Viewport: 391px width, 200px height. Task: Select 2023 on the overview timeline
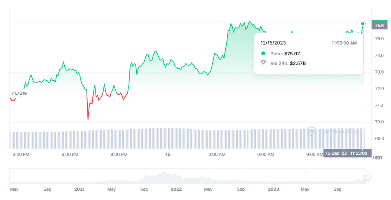tap(273, 190)
